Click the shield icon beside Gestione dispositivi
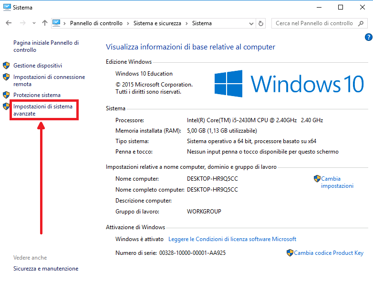The height and width of the screenshot is (281, 373). 6,65
